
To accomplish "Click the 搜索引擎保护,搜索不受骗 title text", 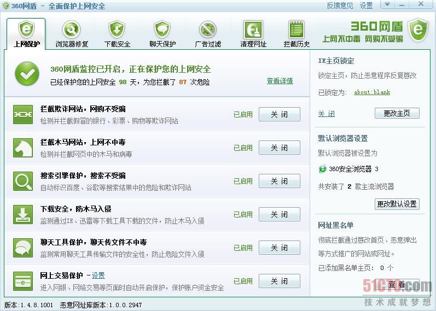I will pyautogui.click(x=83, y=175).
